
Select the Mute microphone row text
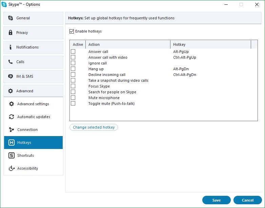[x=104, y=98]
